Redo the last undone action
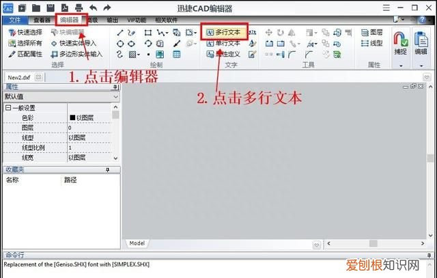437x278 pixels. click(107, 8)
